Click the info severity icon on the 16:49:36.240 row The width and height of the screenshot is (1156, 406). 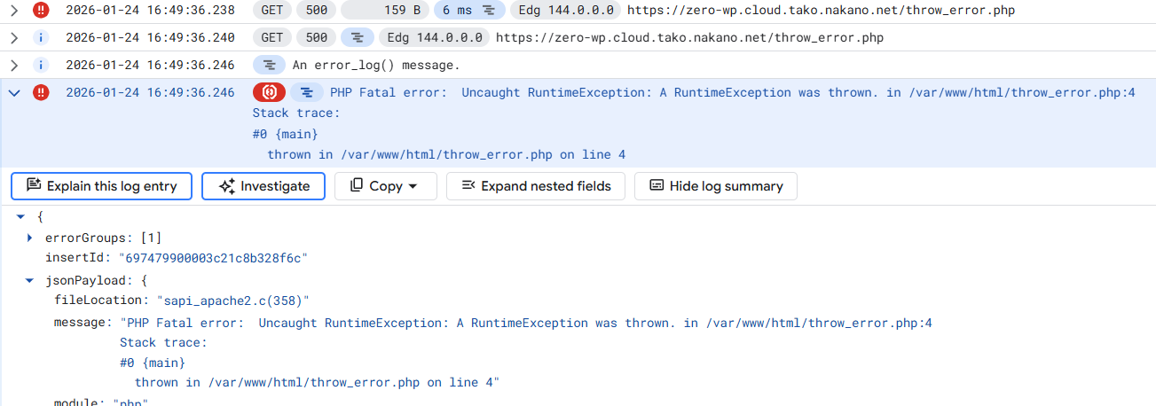point(41,38)
